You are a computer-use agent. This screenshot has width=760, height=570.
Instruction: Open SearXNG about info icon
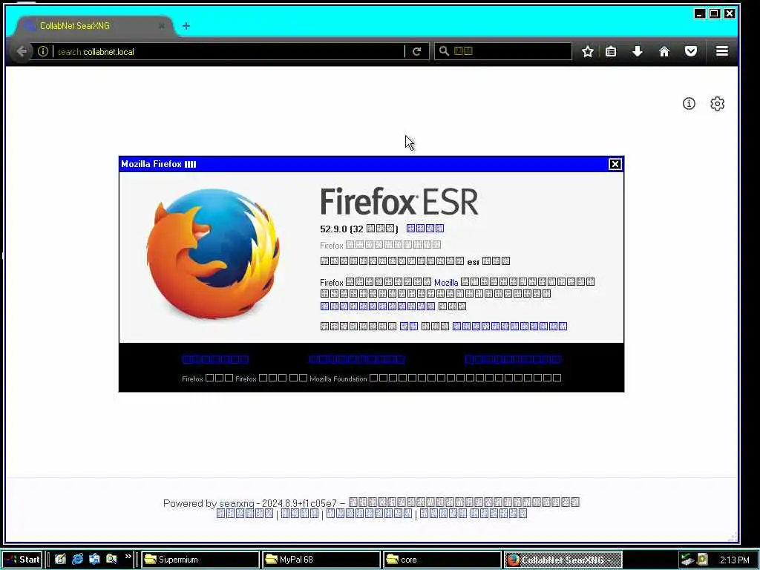(689, 103)
